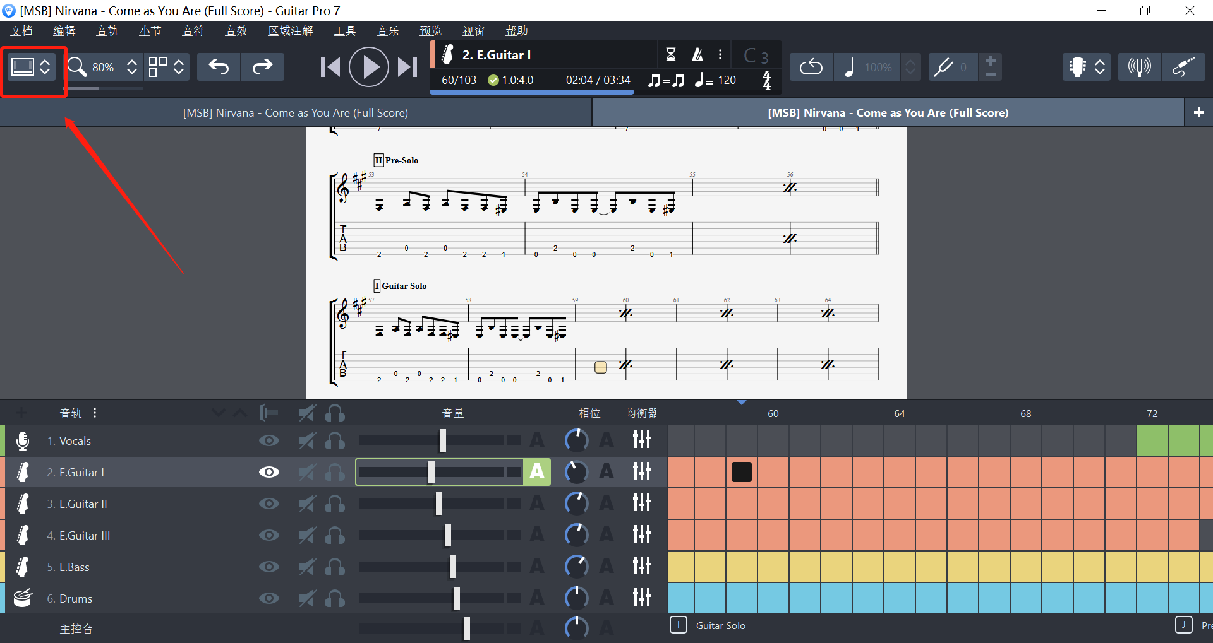Open the tuner icon

point(1139,66)
